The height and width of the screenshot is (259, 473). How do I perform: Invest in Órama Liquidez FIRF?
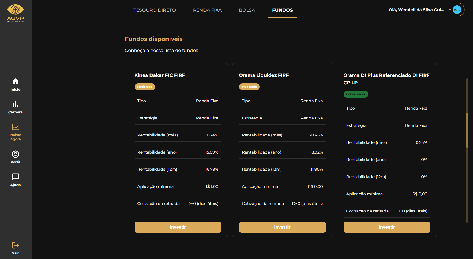(282, 227)
